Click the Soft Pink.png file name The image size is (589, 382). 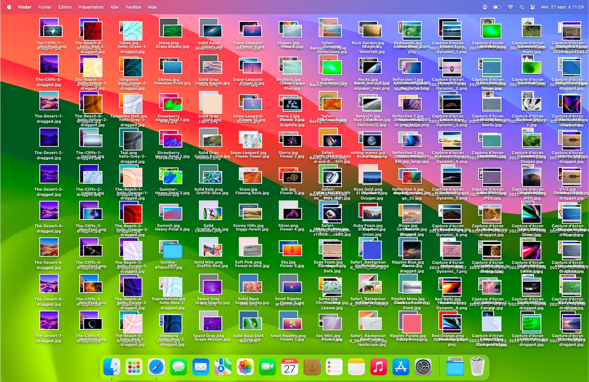pos(248,262)
